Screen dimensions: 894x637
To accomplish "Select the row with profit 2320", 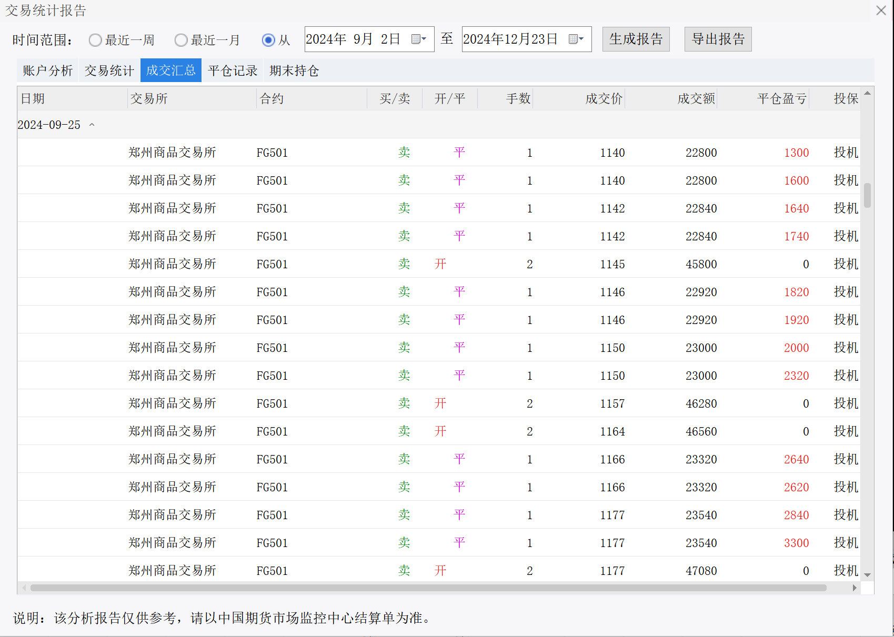I will click(439, 376).
